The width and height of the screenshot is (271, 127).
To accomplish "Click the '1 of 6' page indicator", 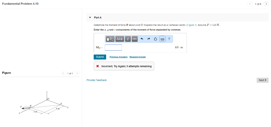I will 258,4.
